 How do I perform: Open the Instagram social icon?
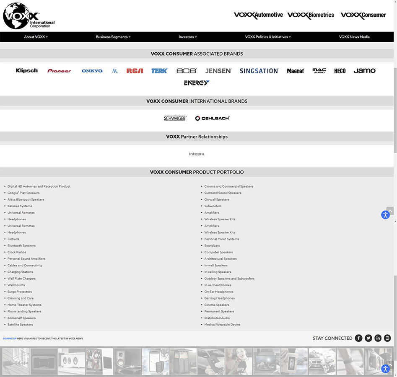click(x=387, y=338)
